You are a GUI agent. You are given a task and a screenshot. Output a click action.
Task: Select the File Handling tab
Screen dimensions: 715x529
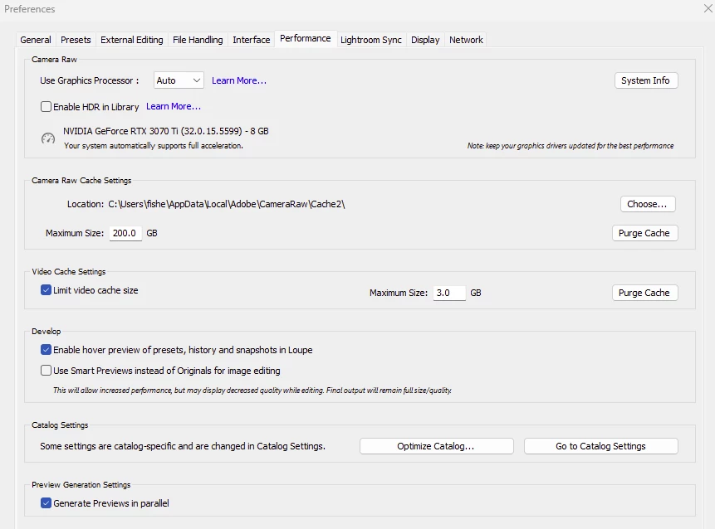click(x=198, y=40)
